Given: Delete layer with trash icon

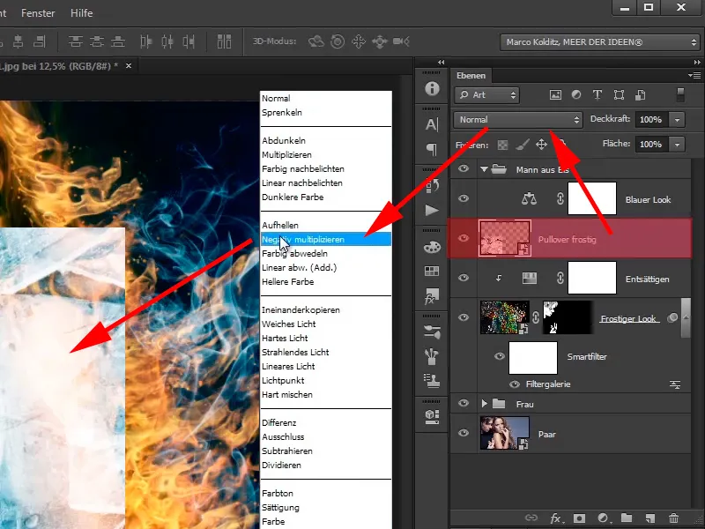Looking at the screenshot, I should click(x=673, y=518).
